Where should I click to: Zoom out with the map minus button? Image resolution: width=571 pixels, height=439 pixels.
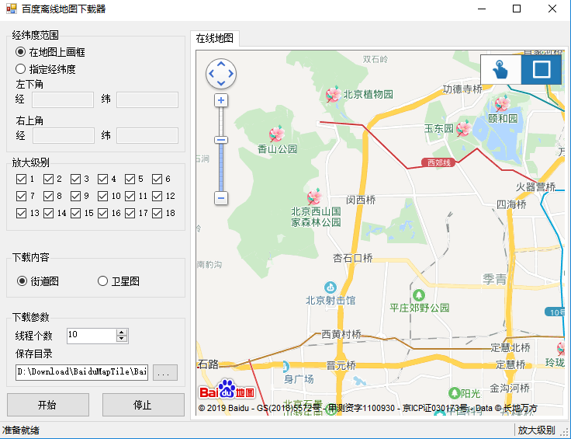(x=221, y=198)
